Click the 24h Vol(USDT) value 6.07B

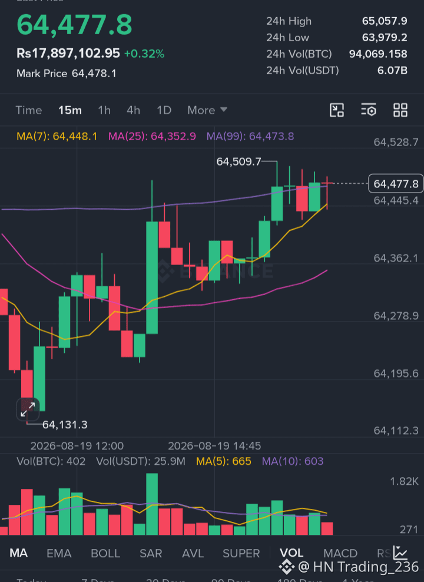pos(392,70)
